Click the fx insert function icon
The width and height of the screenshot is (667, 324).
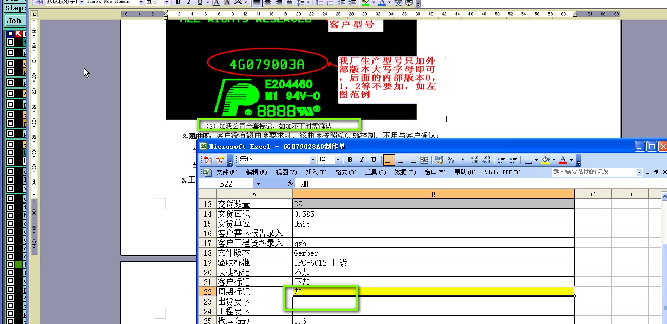[290, 183]
